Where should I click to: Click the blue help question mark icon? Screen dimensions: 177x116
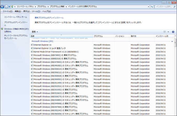tap(173, 32)
